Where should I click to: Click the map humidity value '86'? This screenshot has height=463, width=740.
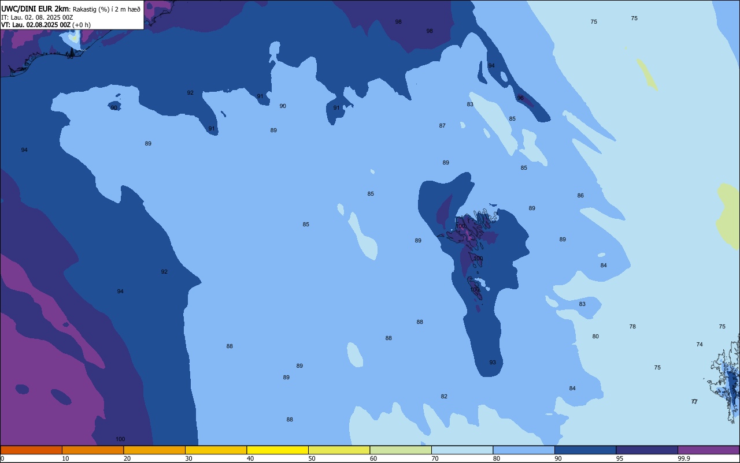580,196
